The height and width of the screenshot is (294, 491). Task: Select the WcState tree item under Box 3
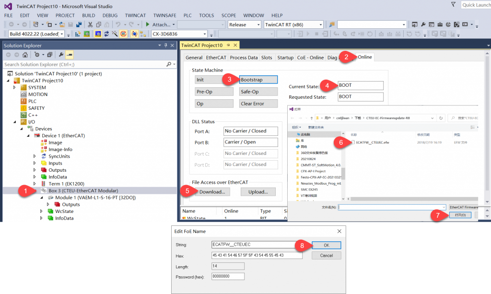click(64, 212)
